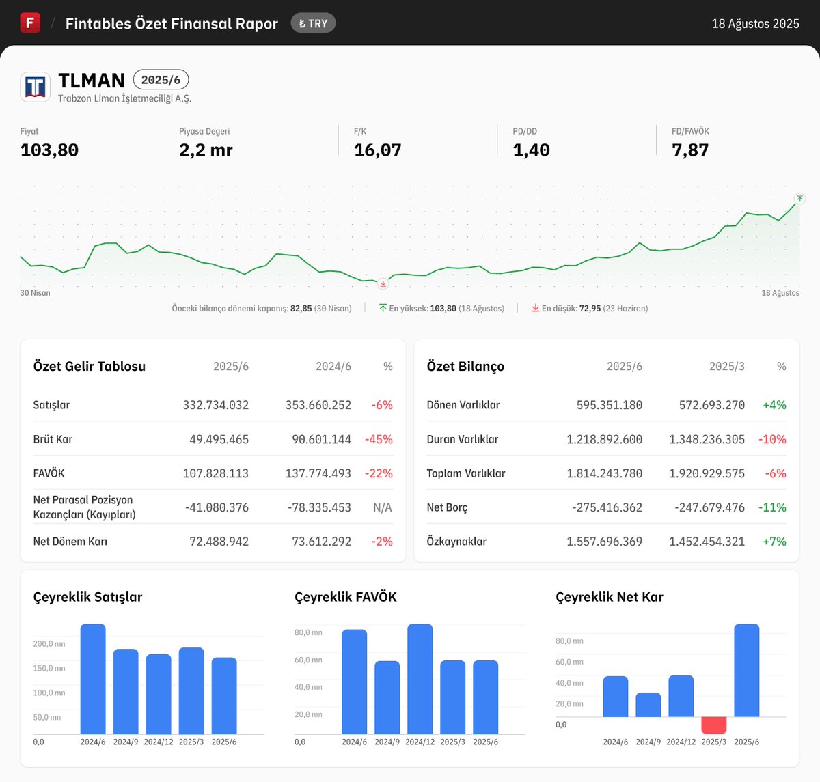
Task: Click the red negative 2025/3 bar in Çeyreklik Net Kar
Action: point(713,723)
